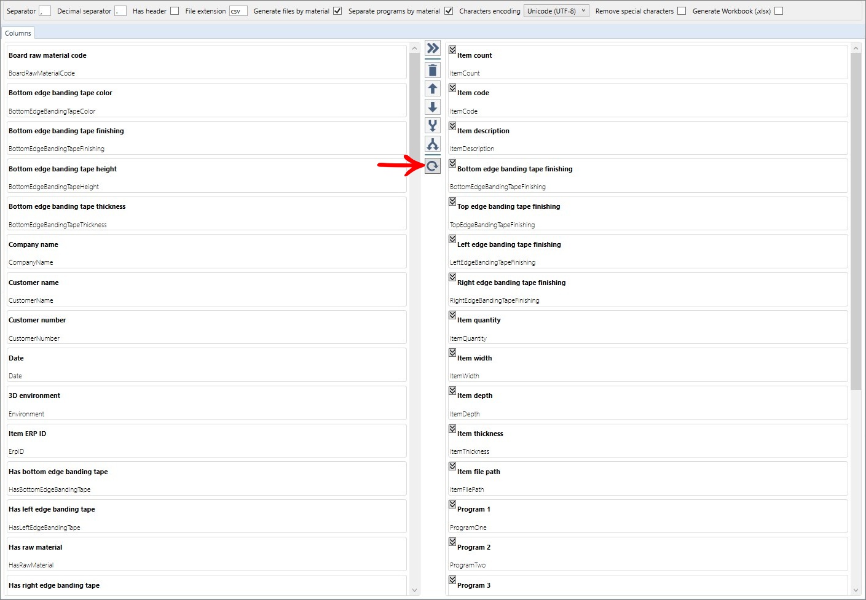
Task: Click the Separator input field
Action: coord(45,11)
